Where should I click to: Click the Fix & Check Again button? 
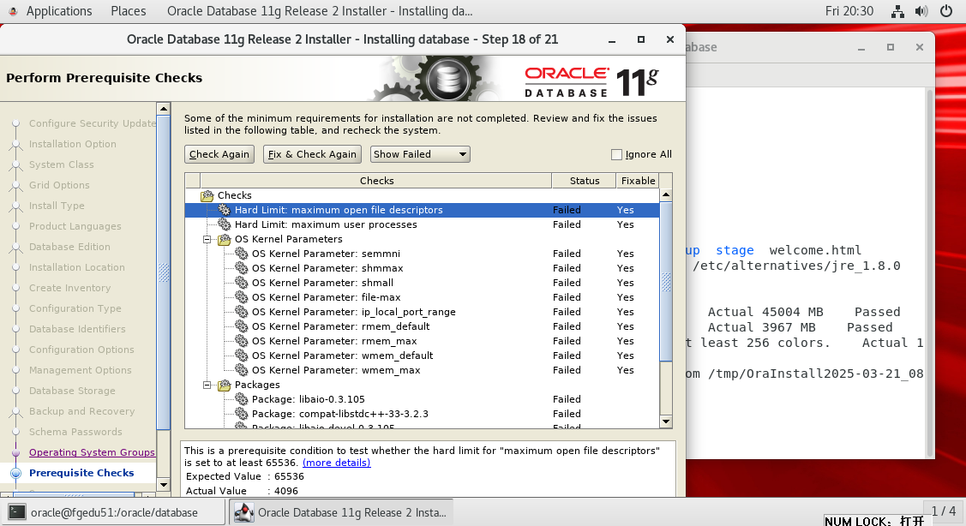click(x=312, y=154)
